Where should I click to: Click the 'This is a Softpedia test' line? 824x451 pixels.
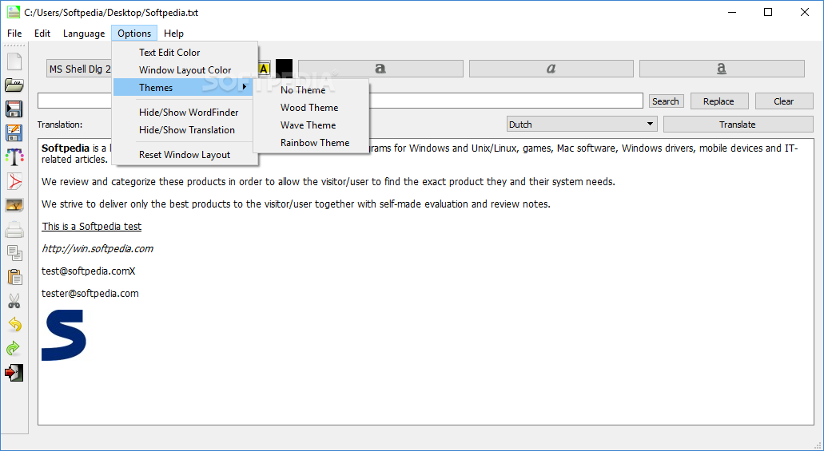point(91,226)
